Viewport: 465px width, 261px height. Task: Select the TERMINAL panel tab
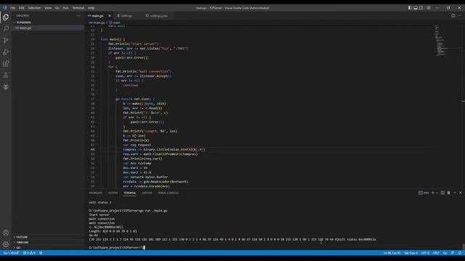point(130,193)
